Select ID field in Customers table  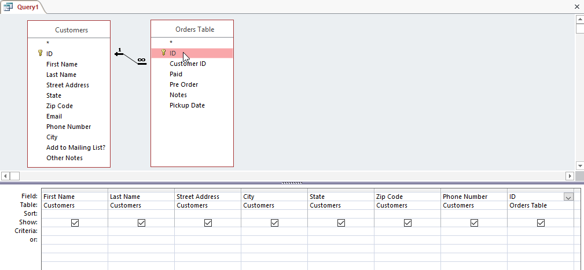click(x=50, y=54)
